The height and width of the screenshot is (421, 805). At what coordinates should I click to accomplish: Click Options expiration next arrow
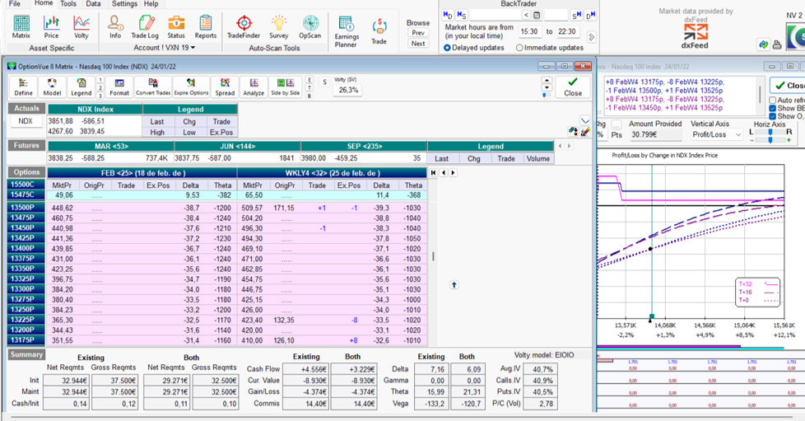point(453,173)
